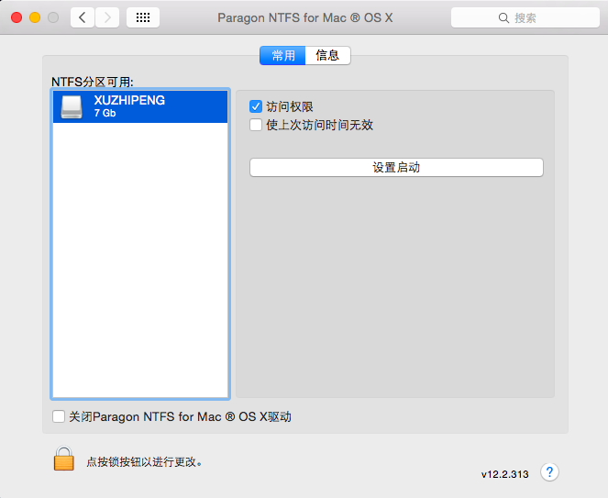608x498 pixels.
Task: Click the XUZHIPENG hard drive icon
Action: click(x=72, y=106)
